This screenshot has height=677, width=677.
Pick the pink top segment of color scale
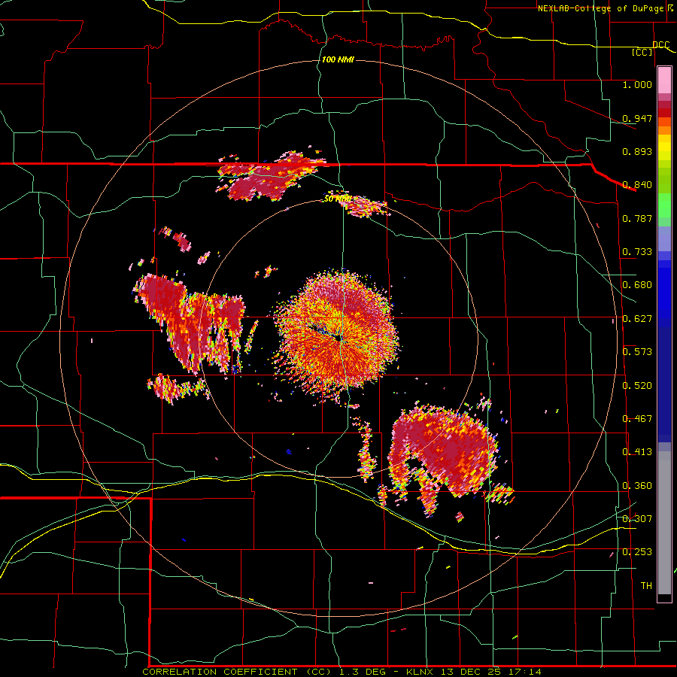[664, 80]
